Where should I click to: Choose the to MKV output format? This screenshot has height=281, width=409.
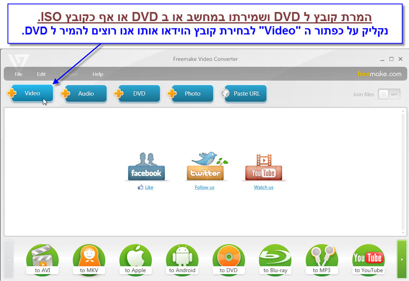pyautogui.click(x=89, y=259)
